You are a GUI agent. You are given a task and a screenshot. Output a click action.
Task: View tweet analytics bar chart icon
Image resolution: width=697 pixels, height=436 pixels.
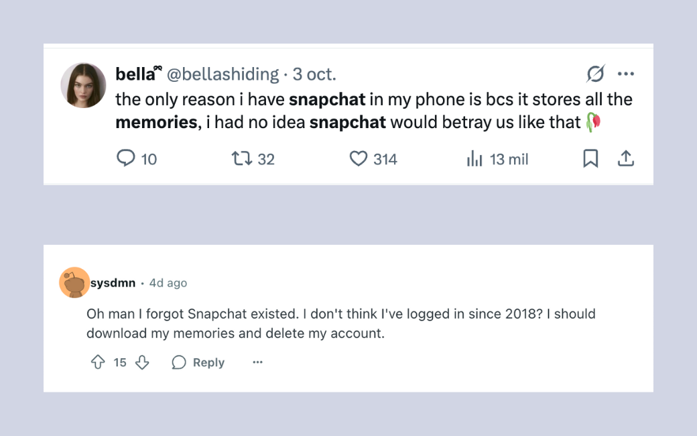474,159
